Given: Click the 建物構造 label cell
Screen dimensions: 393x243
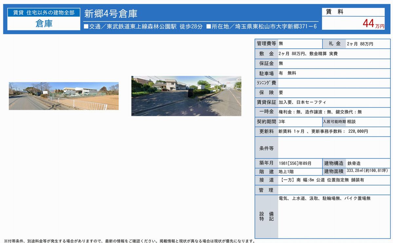Looking at the screenshot, I should tap(334, 163).
